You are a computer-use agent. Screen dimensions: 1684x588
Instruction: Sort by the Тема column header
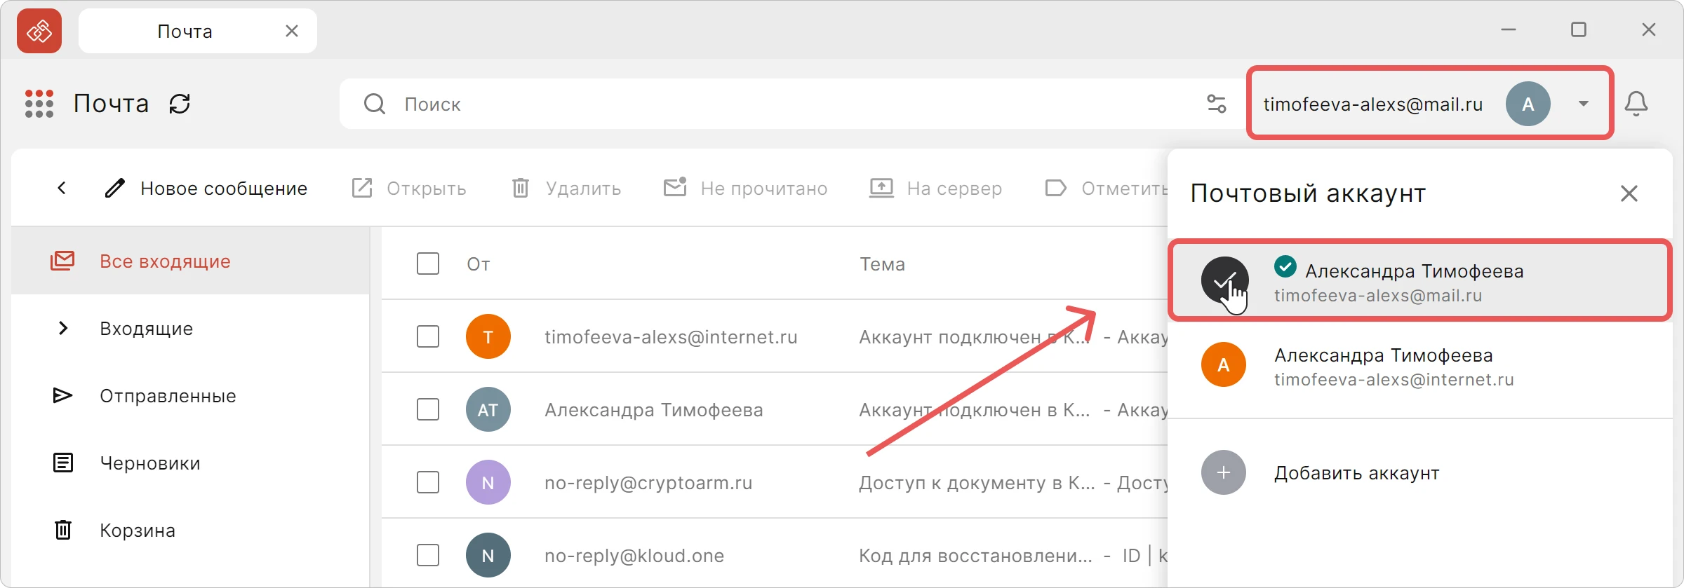click(x=883, y=264)
